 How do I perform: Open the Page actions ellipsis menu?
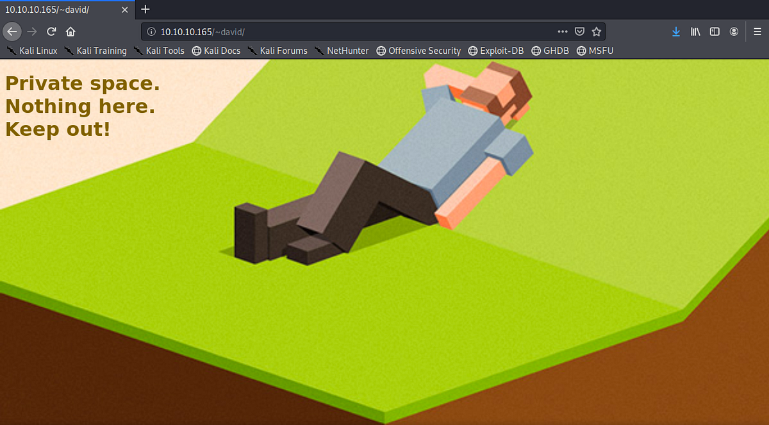tap(562, 31)
